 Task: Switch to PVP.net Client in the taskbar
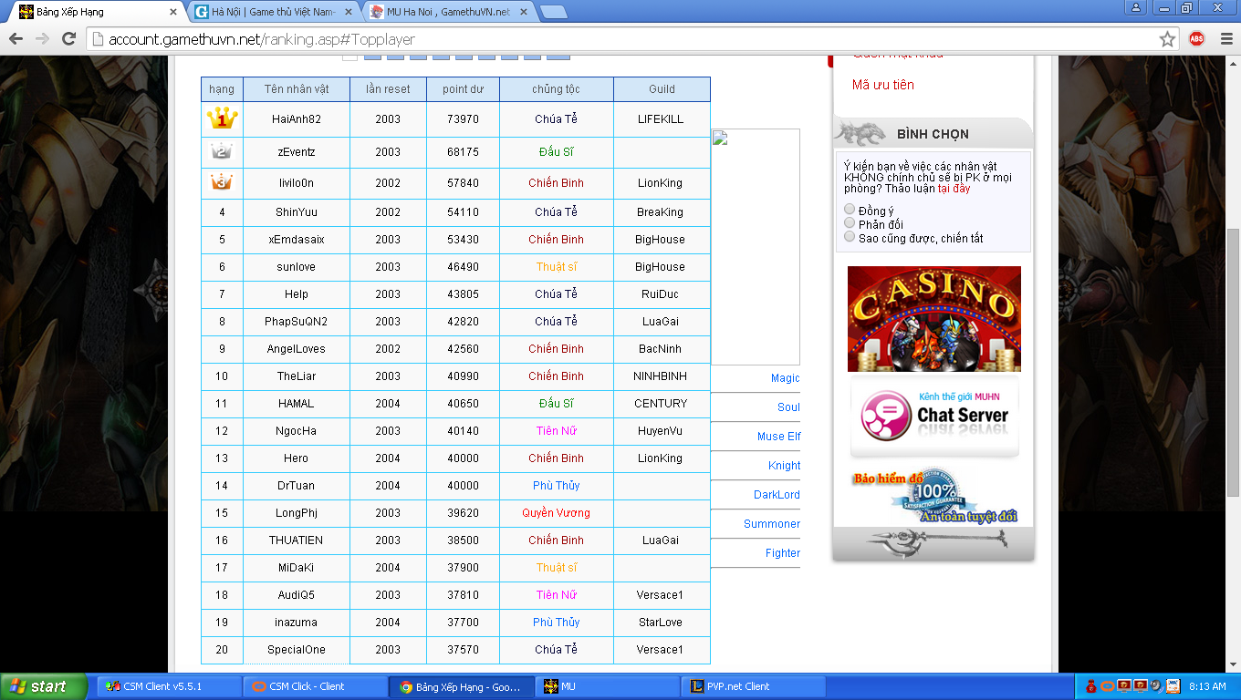pos(753,686)
